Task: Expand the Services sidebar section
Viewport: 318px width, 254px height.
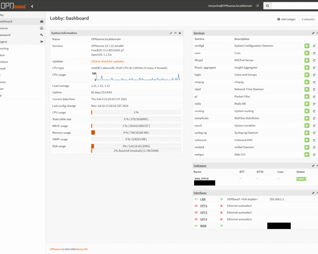Action: 23,82
